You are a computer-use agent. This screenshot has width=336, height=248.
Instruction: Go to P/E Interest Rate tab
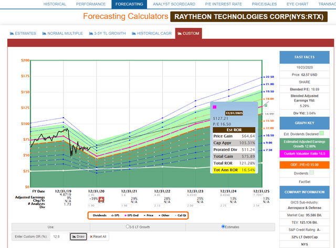(224, 4)
